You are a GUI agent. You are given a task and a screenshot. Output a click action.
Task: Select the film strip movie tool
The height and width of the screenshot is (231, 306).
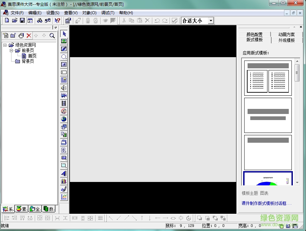[64, 103]
